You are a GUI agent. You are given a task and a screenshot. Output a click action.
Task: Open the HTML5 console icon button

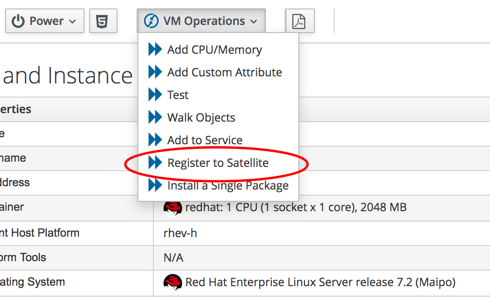coord(103,21)
